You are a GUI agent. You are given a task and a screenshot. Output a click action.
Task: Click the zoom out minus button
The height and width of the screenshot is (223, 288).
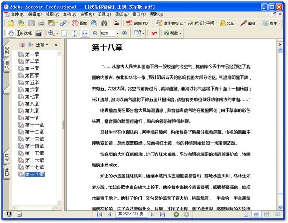[95, 33]
